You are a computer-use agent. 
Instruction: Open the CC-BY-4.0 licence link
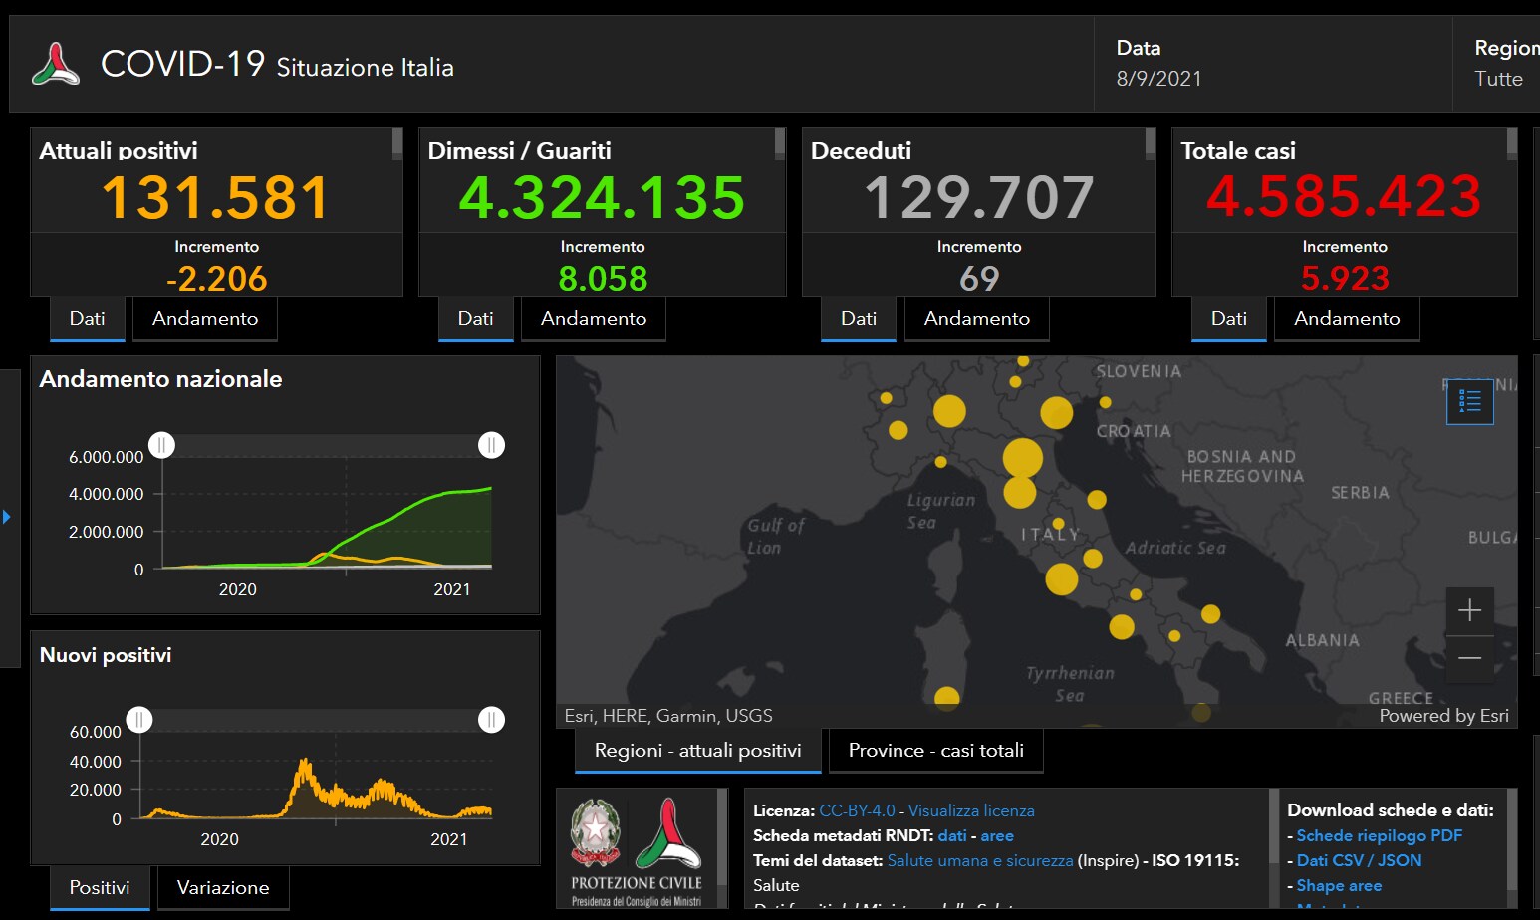pos(857,811)
